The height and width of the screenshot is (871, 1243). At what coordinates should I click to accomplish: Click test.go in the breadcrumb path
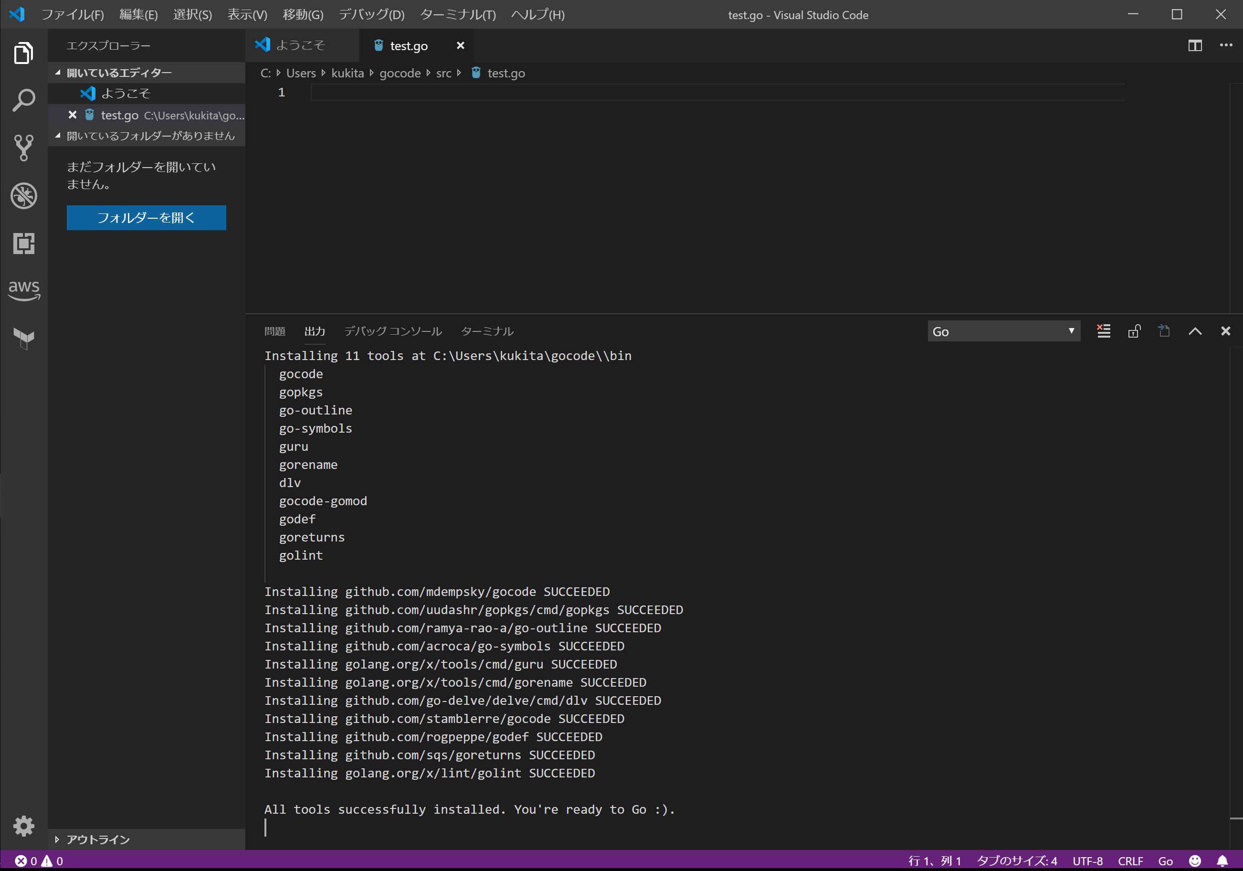506,73
